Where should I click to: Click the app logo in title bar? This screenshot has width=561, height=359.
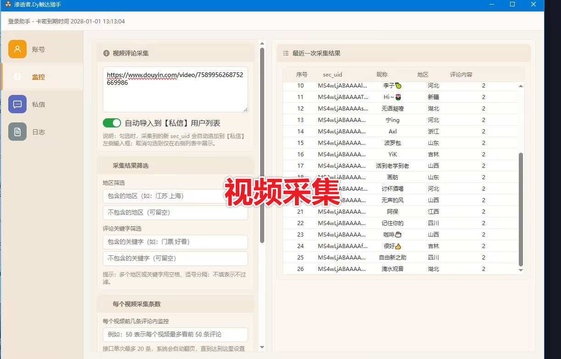coord(8,5)
